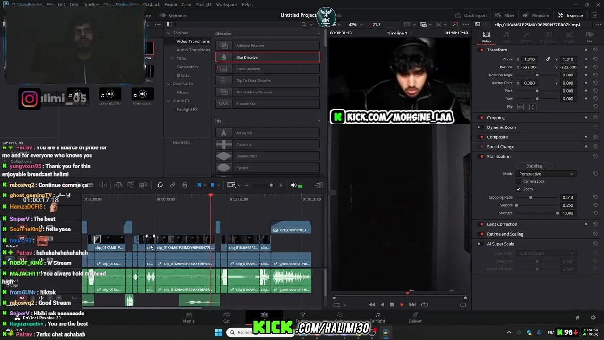Click Windows Start button
604x340 pixels.
[218, 332]
